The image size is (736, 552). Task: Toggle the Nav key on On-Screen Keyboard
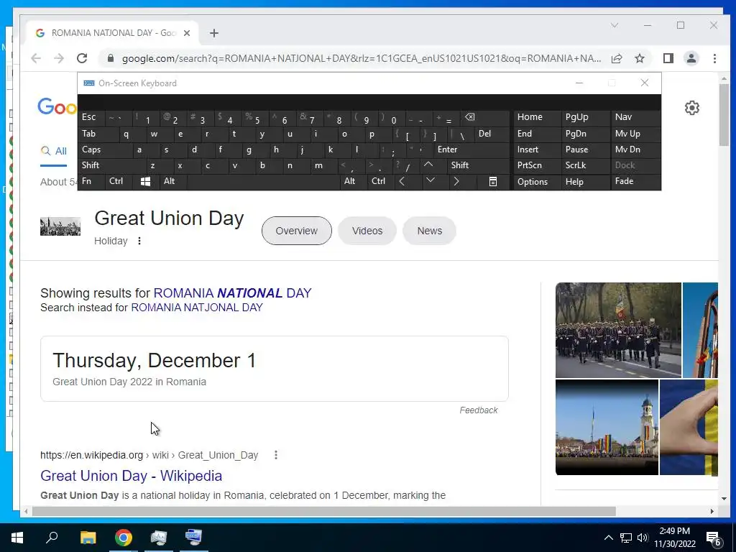[635, 117]
